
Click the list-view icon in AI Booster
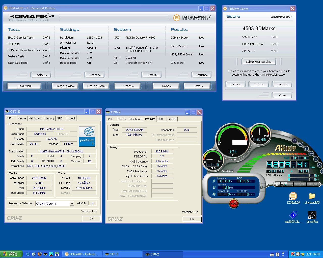(x=306, y=149)
